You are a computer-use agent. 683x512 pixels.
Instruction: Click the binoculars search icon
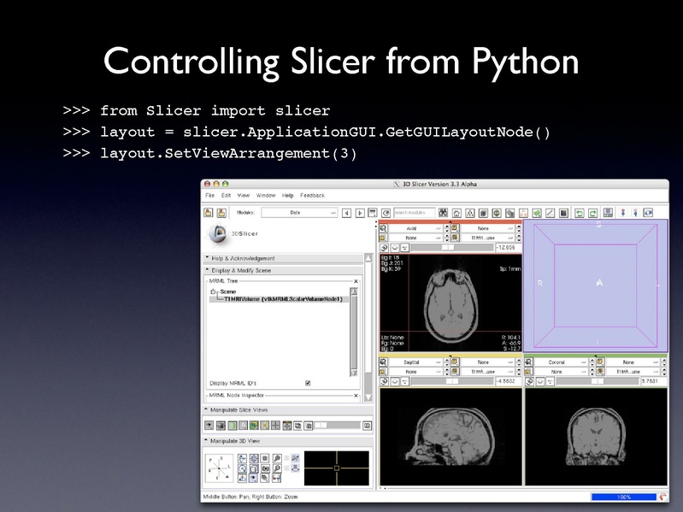click(x=443, y=213)
